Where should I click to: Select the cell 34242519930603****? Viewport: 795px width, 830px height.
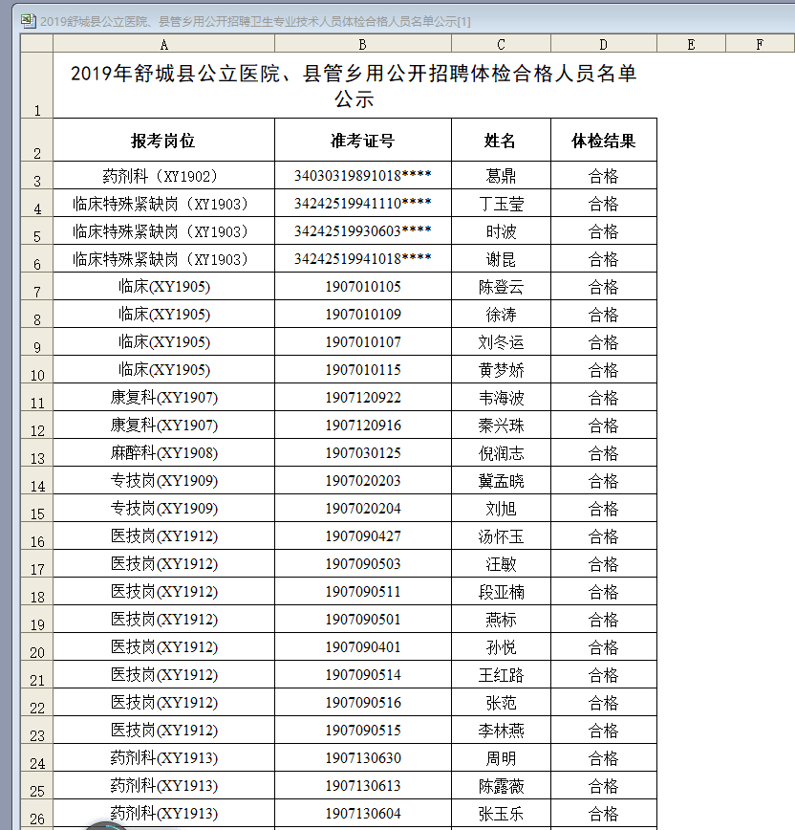tap(363, 230)
